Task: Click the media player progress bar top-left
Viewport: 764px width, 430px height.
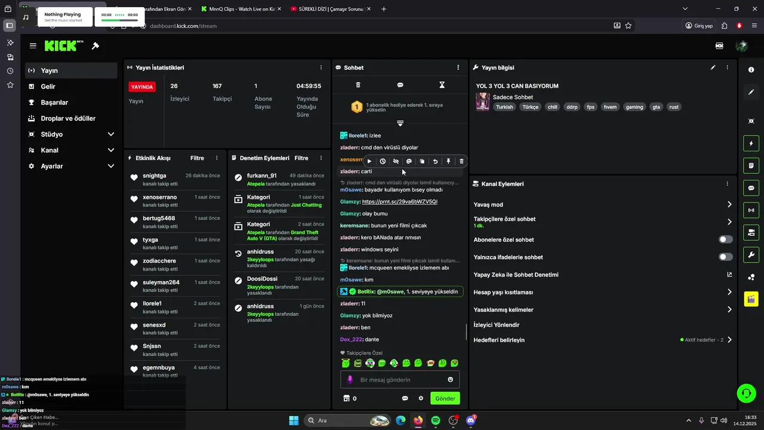Action: click(119, 20)
